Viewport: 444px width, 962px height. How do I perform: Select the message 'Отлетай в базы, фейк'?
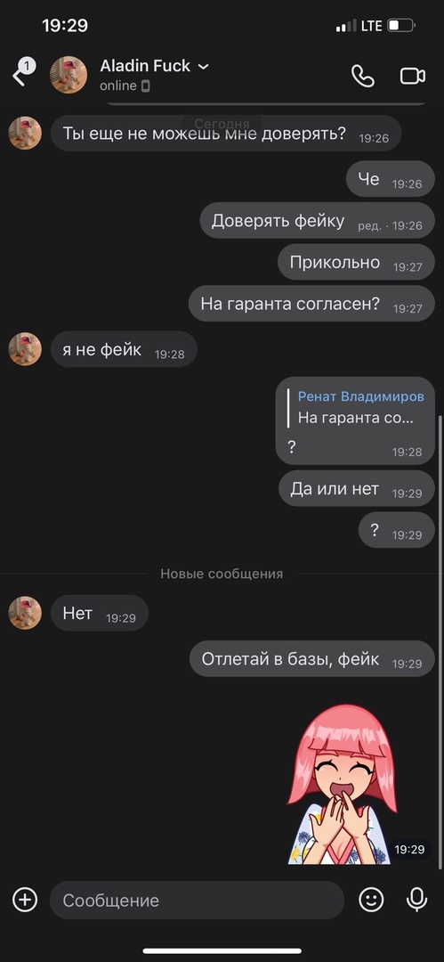pyautogui.click(x=311, y=659)
